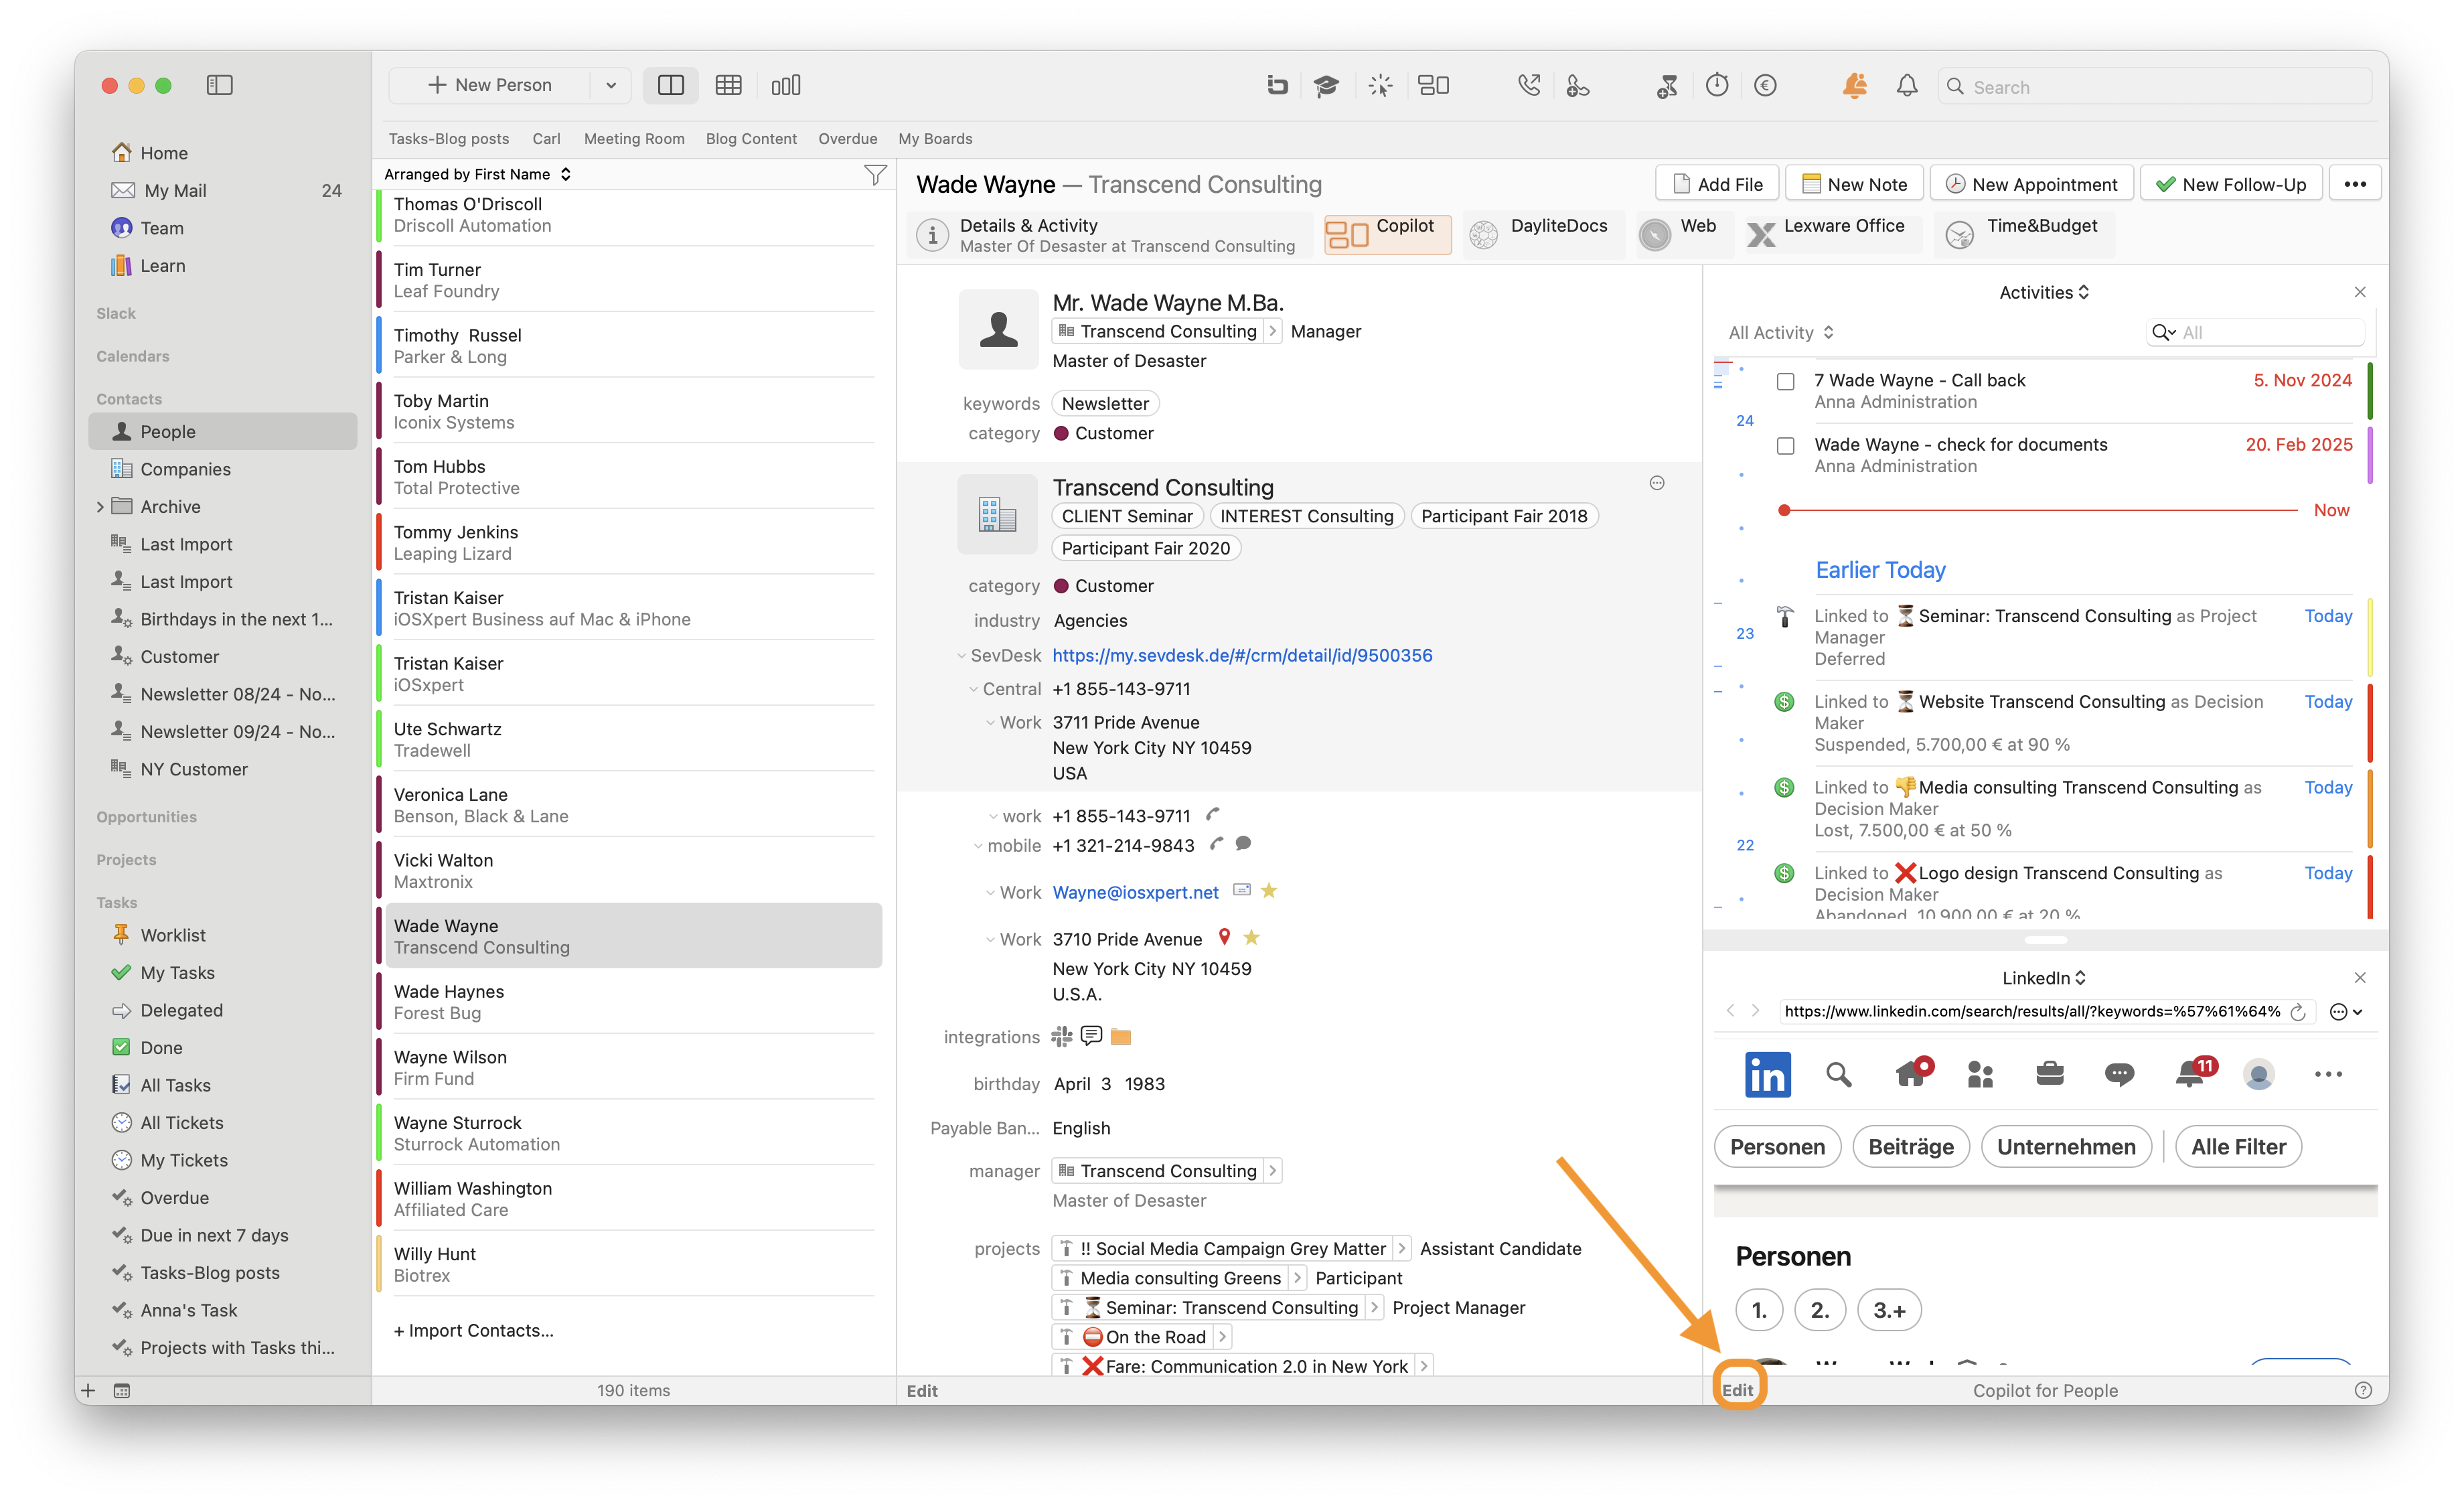
Task: Click the Slack integration icon
Action: point(1062,1036)
